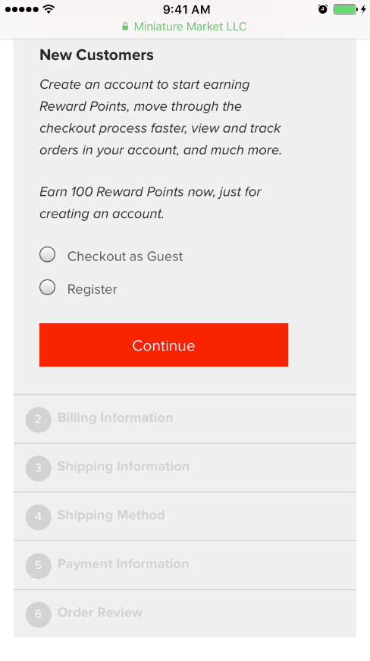The width and height of the screenshot is (370, 661).
Task: Tap the 9:41 AM clock display
Action: click(187, 9)
